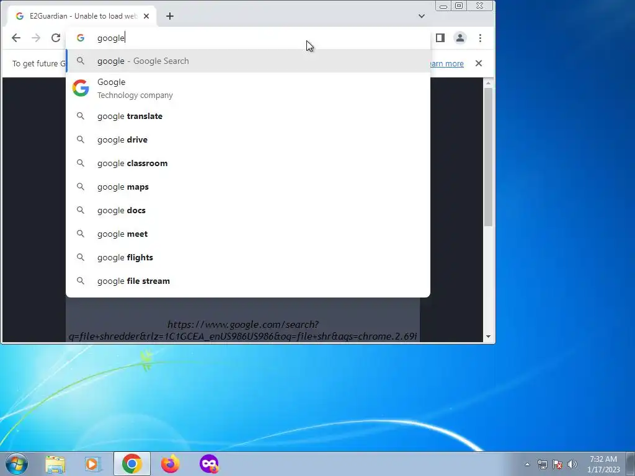Image resolution: width=635 pixels, height=476 pixels.
Task: Launch Firefox from the taskbar
Action: [x=170, y=464]
